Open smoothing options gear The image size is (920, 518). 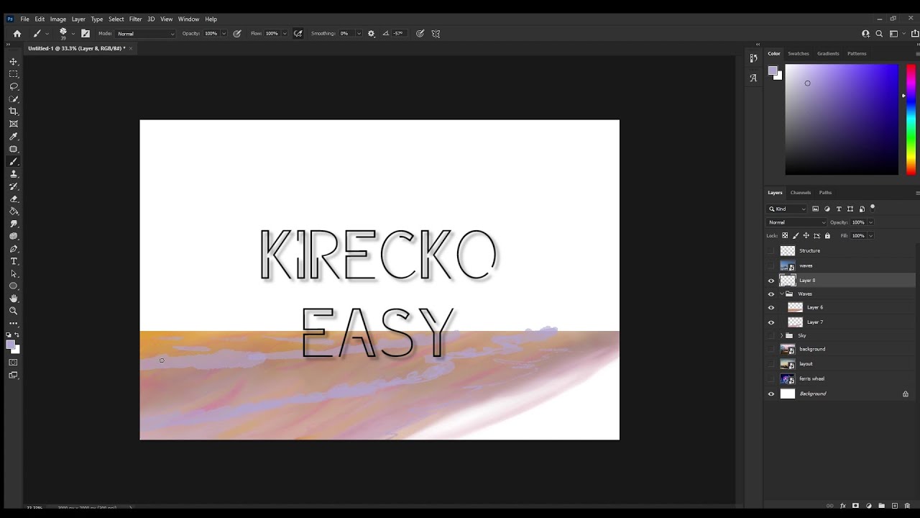(372, 33)
